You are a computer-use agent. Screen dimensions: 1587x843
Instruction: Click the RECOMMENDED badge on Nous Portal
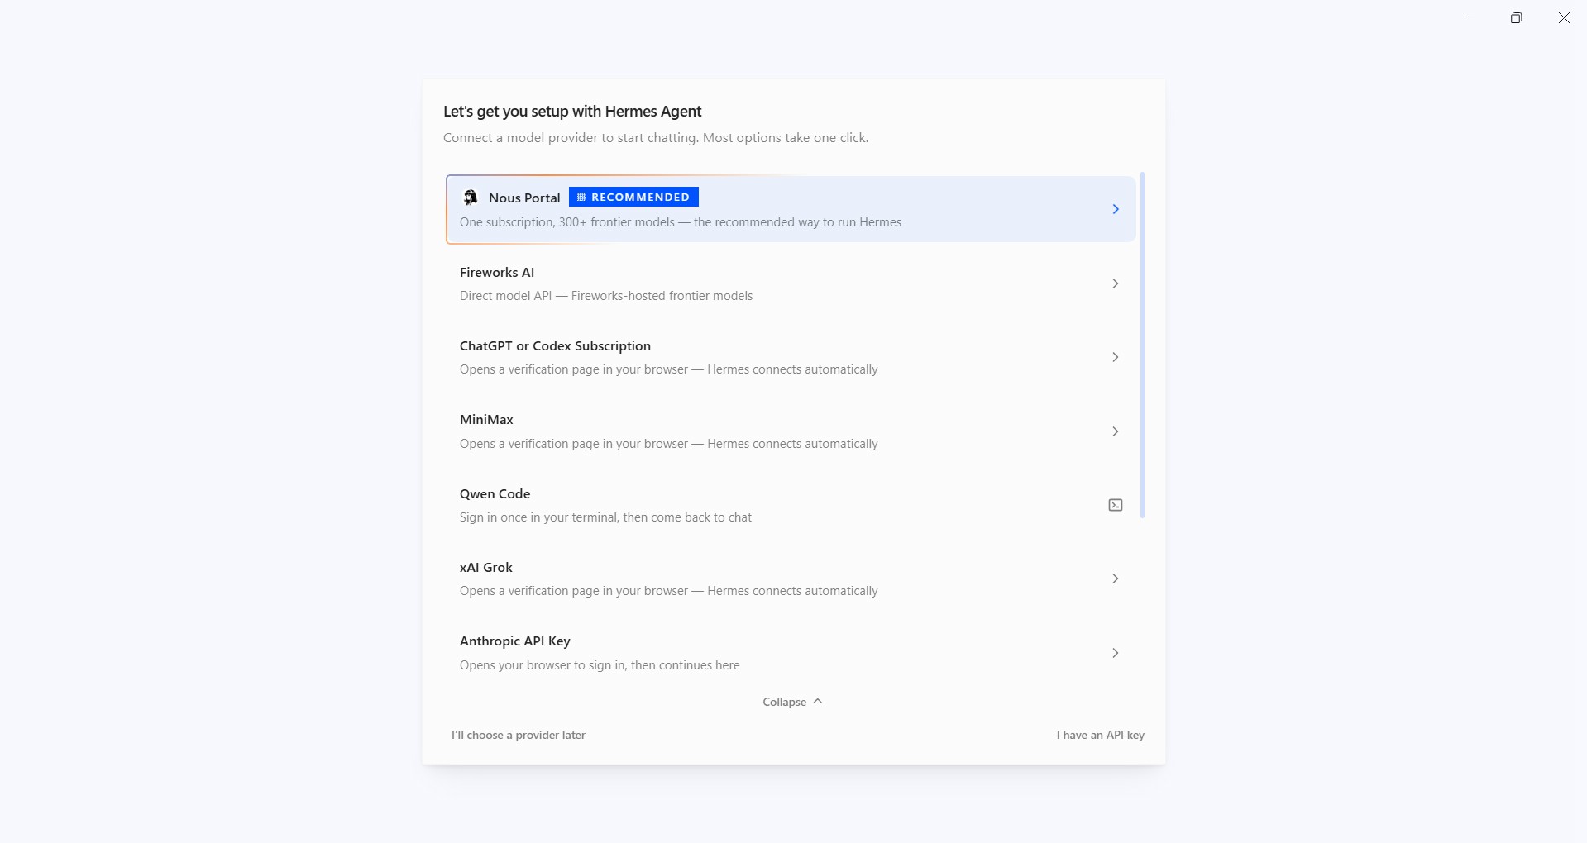633,197
